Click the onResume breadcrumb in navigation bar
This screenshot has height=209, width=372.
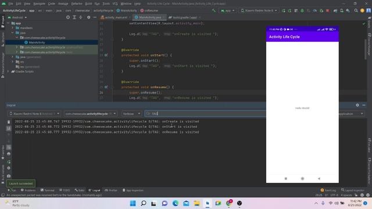149,10
